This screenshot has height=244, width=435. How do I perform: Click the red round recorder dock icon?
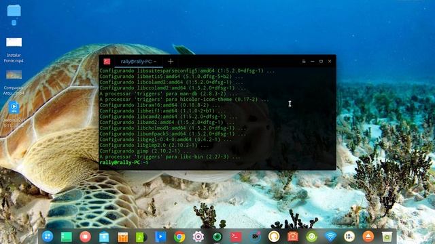(x=85, y=237)
